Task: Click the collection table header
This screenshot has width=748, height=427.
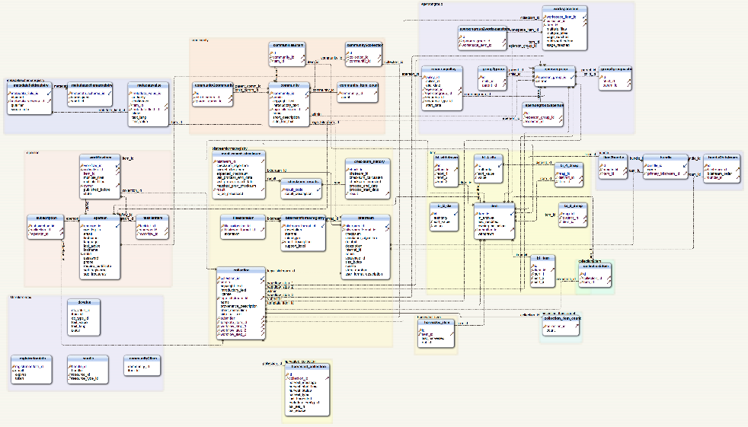Action: pos(241,270)
